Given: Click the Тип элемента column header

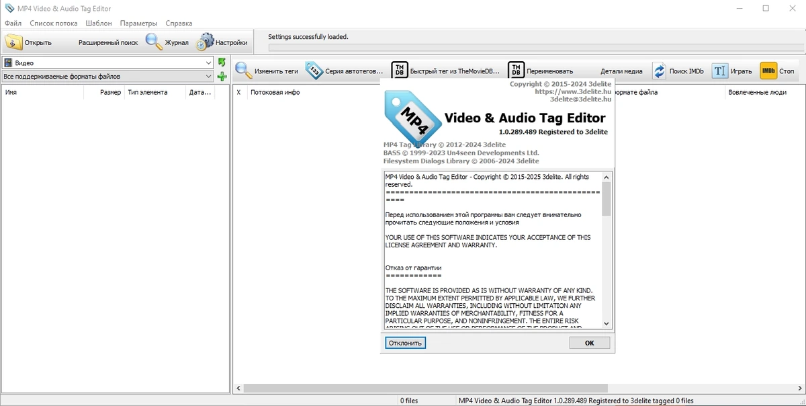Looking at the screenshot, I should click(155, 92).
